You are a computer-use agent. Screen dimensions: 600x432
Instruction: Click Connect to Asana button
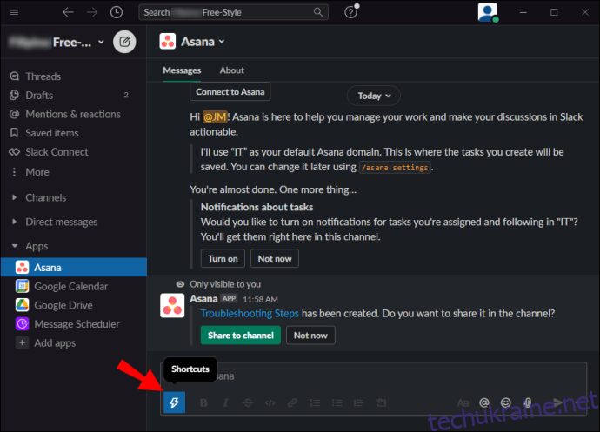click(230, 92)
